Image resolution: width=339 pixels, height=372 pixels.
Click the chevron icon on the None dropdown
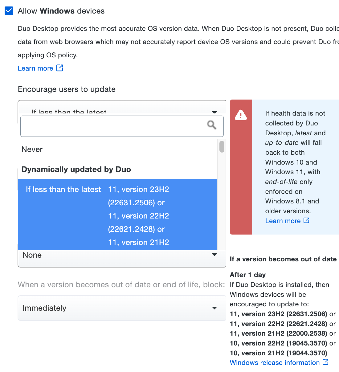pyautogui.click(x=214, y=255)
